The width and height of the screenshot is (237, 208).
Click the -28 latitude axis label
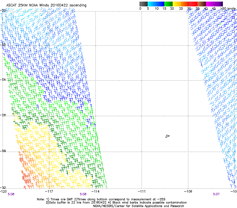[3, 151]
